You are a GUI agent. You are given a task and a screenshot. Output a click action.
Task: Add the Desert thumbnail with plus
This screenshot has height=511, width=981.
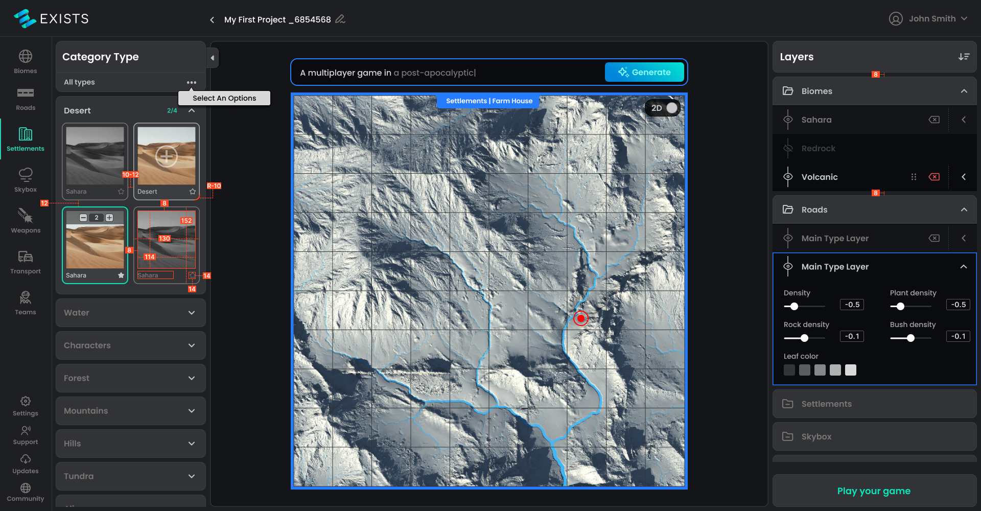167,156
